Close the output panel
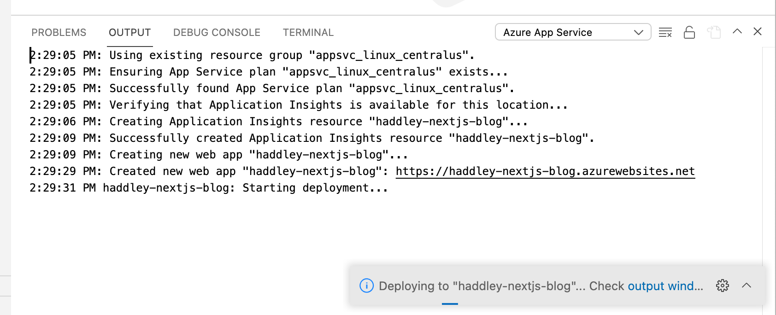Viewport: 776px width, 315px height. tap(758, 31)
